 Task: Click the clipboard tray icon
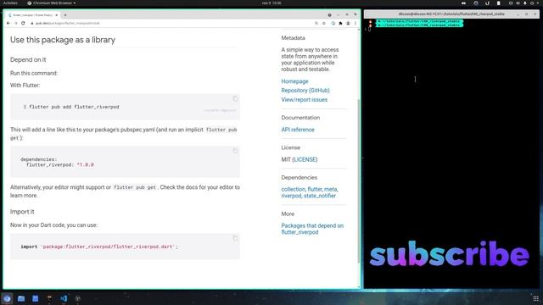pos(499,3)
